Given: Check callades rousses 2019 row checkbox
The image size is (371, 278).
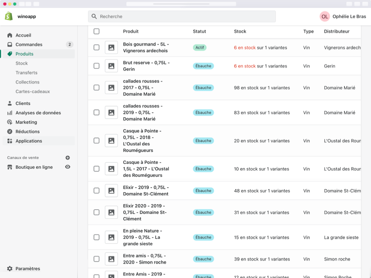Looking at the screenshot, I should coord(96,113).
